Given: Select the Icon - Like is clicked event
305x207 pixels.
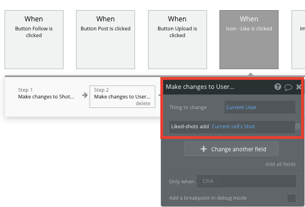Looking at the screenshot, I should point(249,39).
